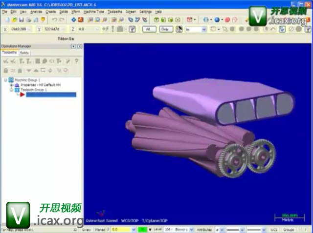Image resolution: width=313 pixels, height=233 pixels.
Task: Click the New file icon
Action: (x=7, y=19)
